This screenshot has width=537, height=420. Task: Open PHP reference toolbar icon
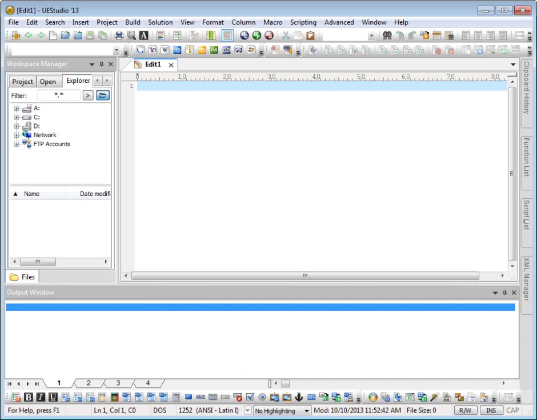pos(226,50)
